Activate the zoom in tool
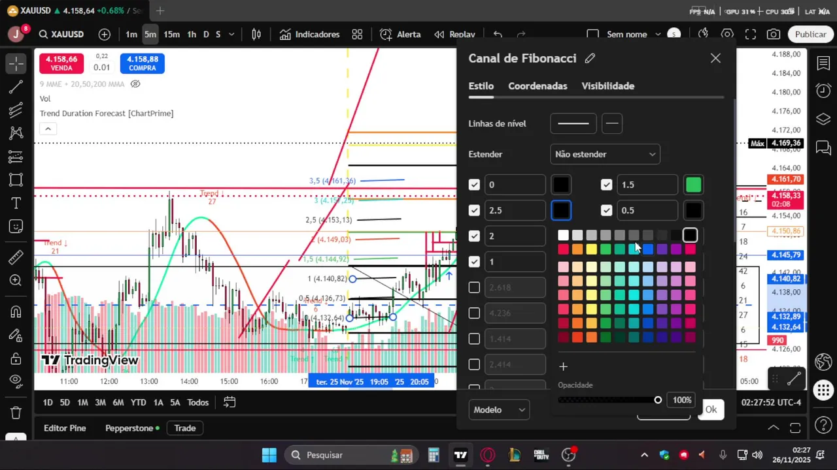This screenshot has height=470, width=837. point(16,281)
